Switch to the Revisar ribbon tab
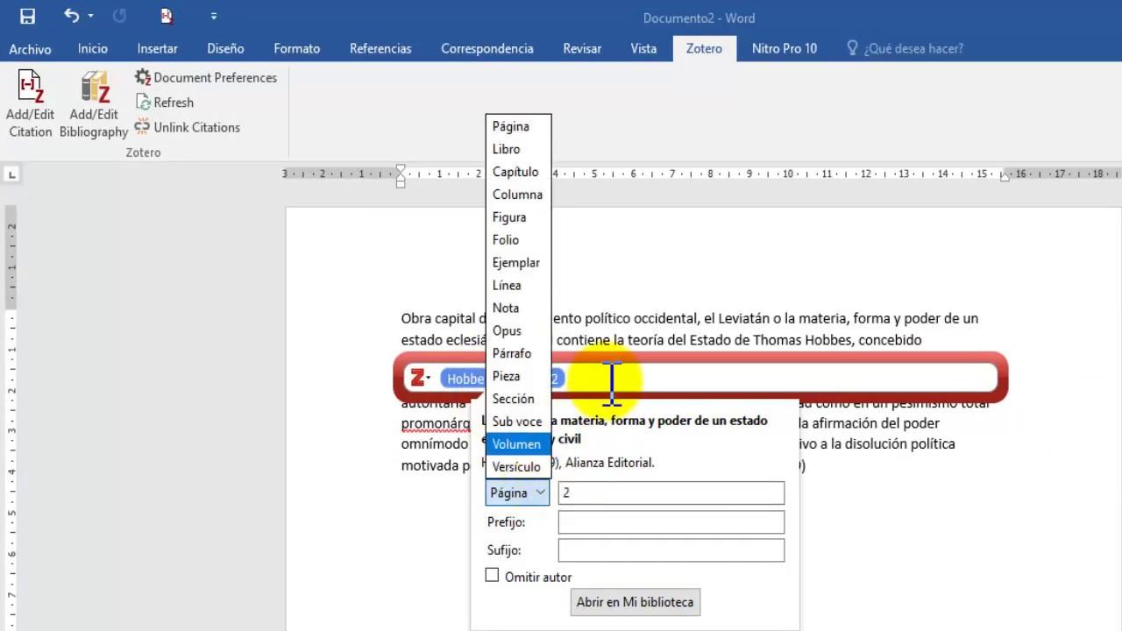 click(x=582, y=48)
